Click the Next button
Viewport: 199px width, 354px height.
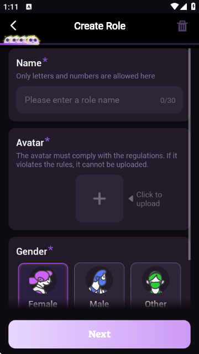click(99, 334)
